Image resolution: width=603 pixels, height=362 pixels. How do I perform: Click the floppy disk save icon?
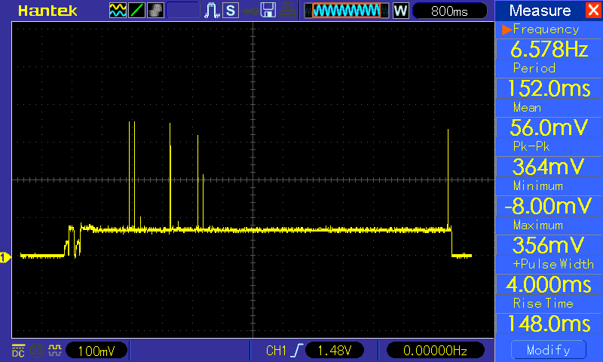click(268, 11)
